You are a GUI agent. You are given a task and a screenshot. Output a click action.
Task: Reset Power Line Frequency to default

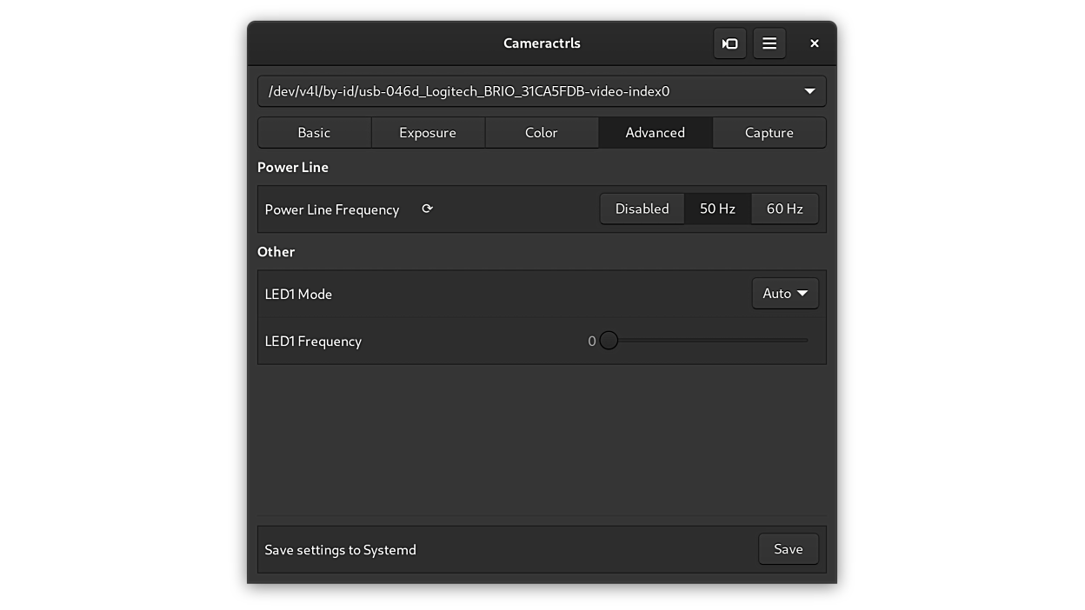[427, 209]
